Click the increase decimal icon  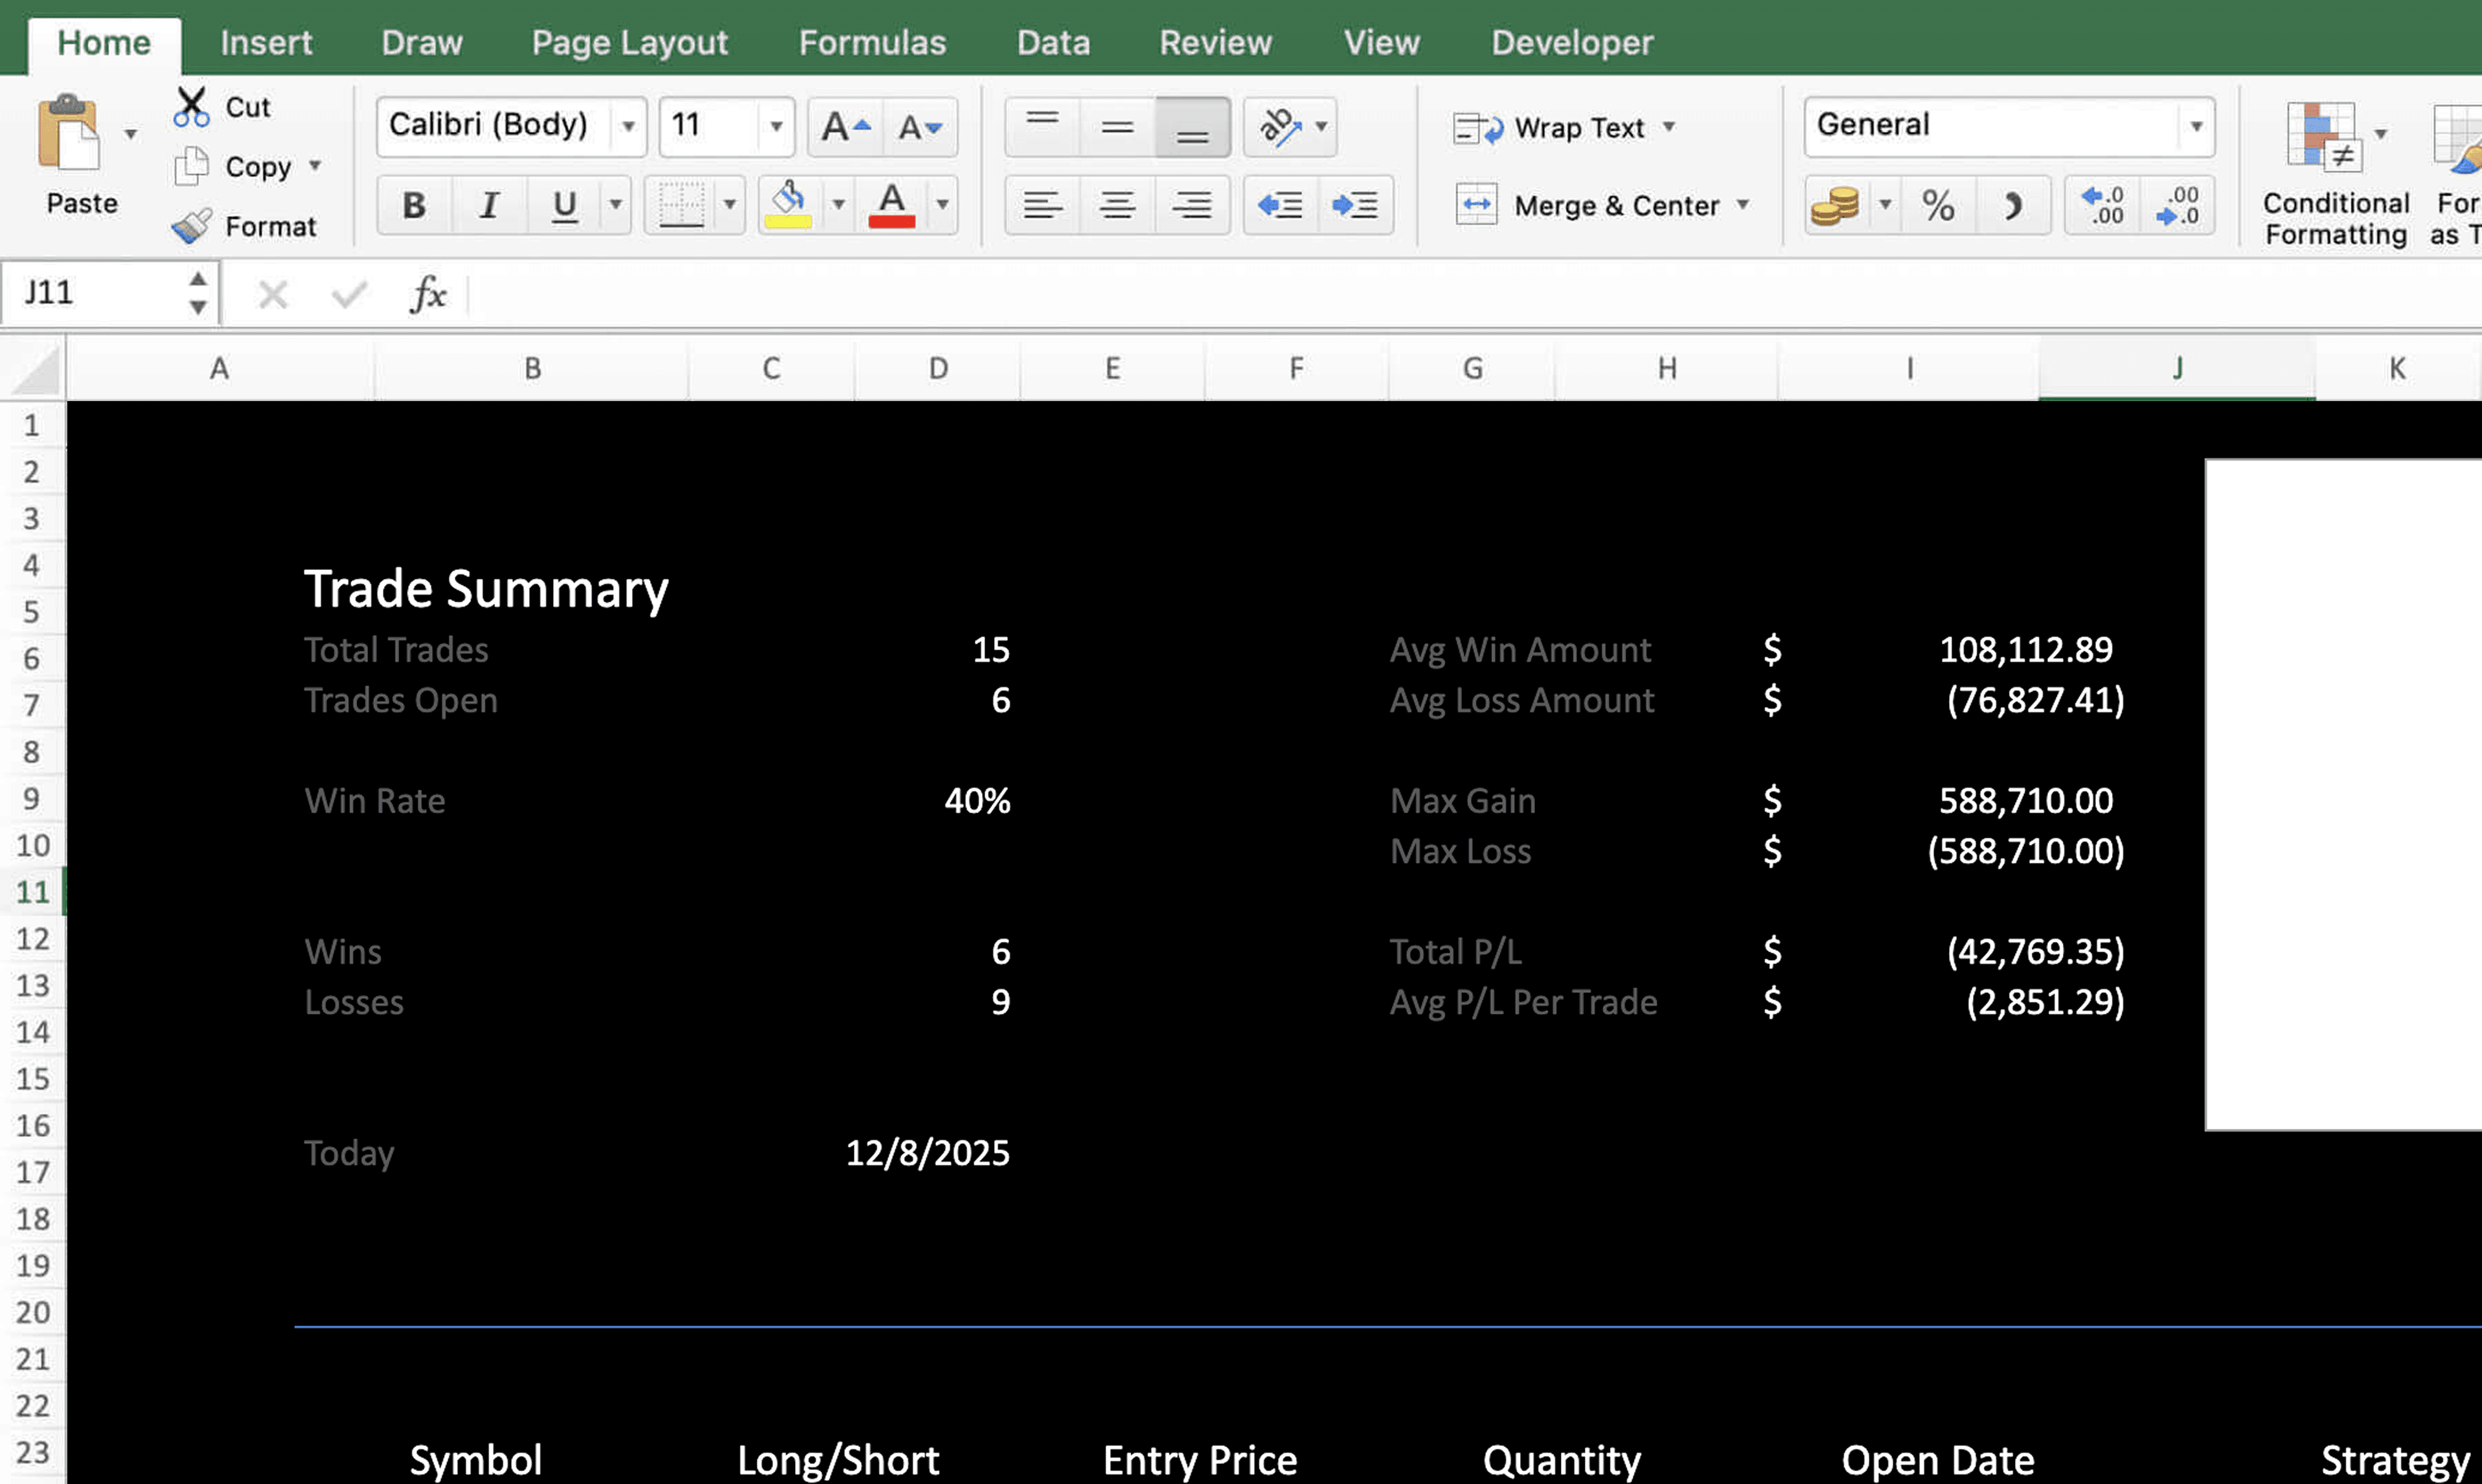2102,206
